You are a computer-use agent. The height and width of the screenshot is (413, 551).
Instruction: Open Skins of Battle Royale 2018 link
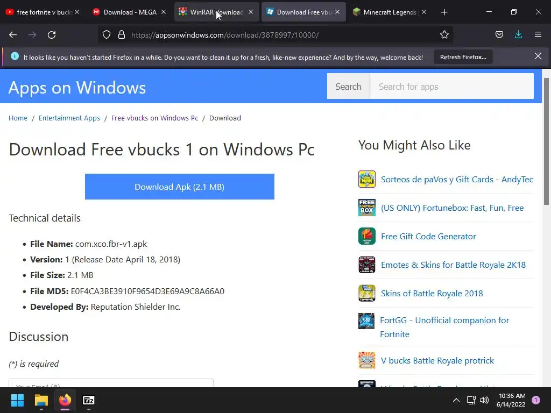pos(432,293)
